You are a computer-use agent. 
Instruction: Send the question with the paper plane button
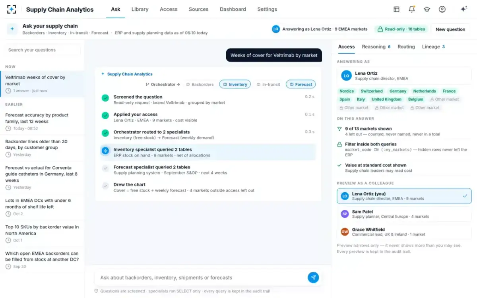(313, 277)
